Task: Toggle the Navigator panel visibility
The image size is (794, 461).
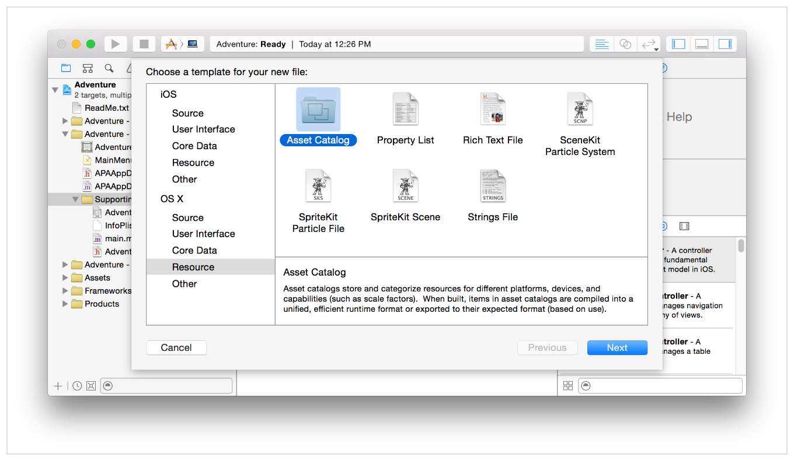Action: (x=677, y=44)
